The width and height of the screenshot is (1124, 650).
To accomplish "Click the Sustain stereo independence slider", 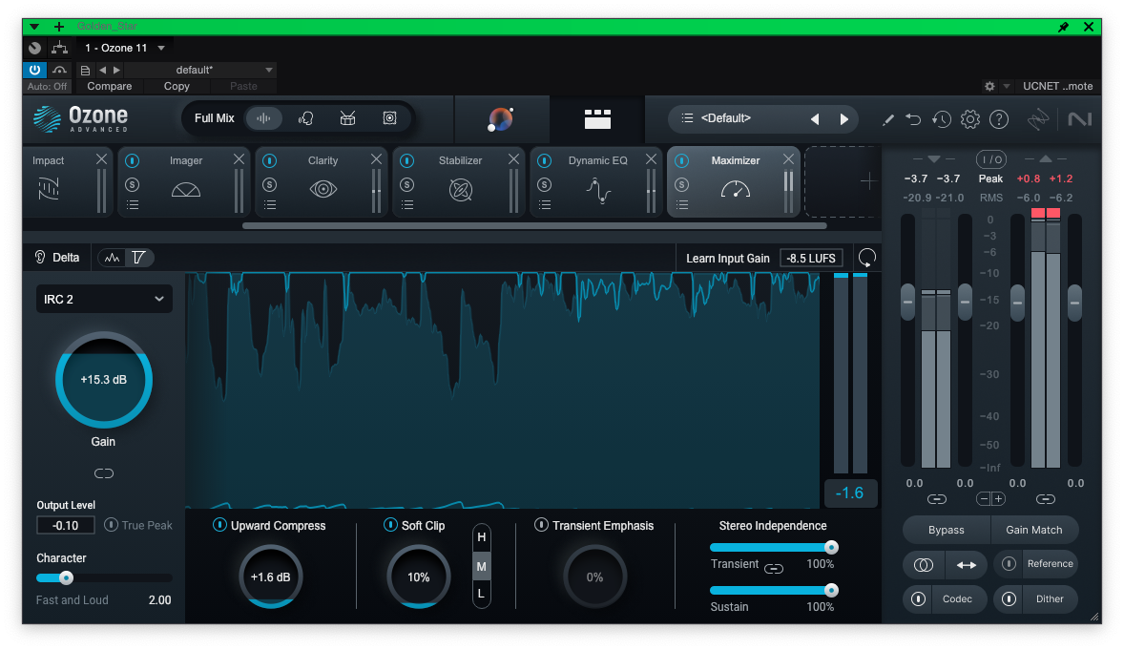I will tap(774, 591).
